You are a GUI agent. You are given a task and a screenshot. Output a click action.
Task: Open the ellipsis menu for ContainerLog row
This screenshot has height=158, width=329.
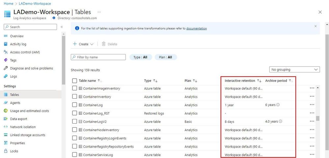pyautogui.click(x=312, y=105)
